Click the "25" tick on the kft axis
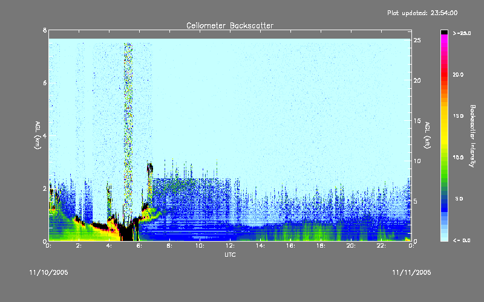484x302 pixels. coord(417,40)
